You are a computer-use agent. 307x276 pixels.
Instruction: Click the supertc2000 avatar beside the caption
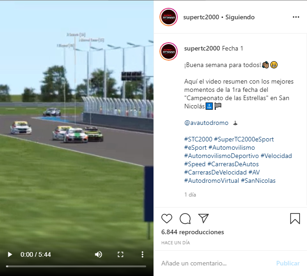169,51
